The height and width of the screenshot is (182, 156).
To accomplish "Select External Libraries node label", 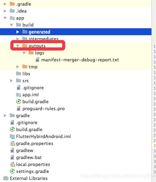I will [29, 178].
